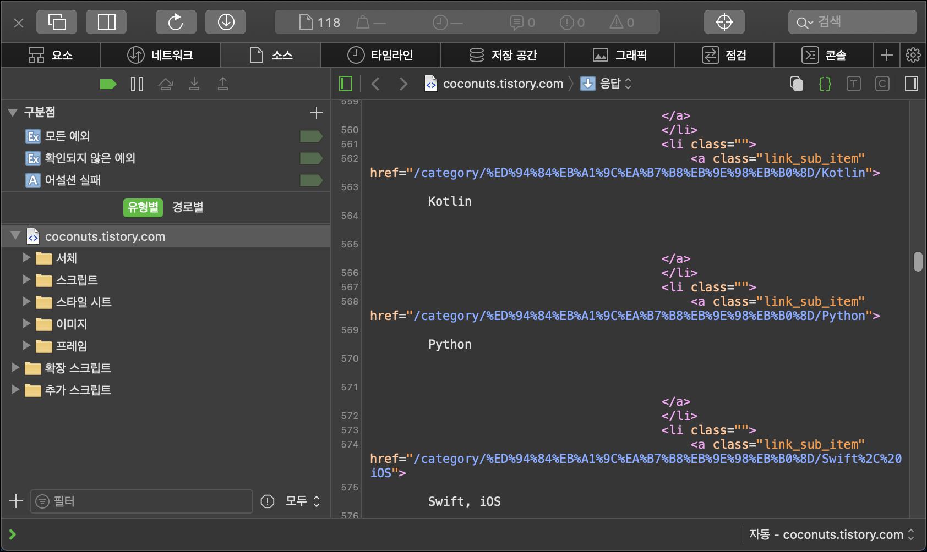This screenshot has width=927, height=552.
Task: Expand the 확장 스크립트 folder
Action: (15, 367)
